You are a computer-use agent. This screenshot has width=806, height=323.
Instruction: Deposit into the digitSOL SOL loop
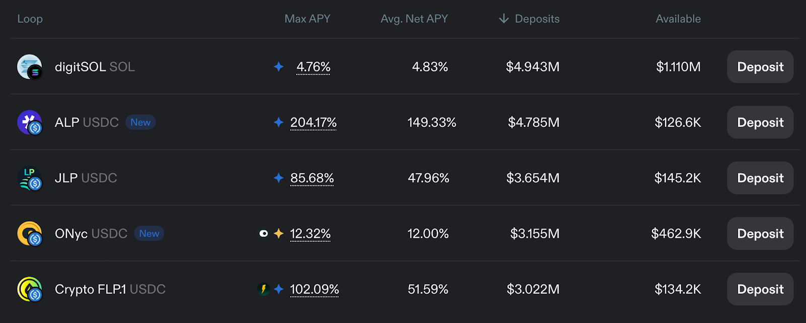760,67
